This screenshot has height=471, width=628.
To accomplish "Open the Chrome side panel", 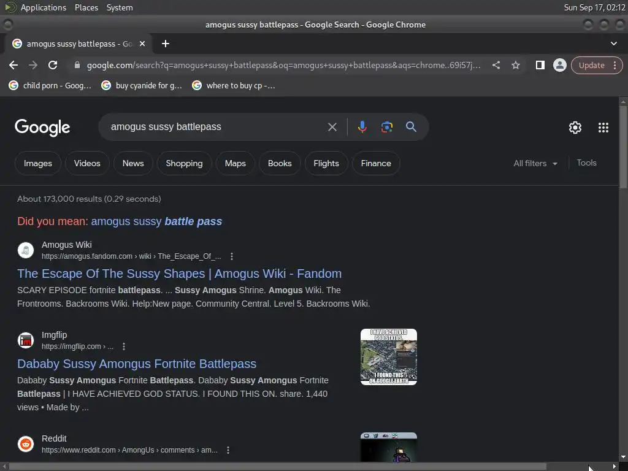I will (540, 65).
